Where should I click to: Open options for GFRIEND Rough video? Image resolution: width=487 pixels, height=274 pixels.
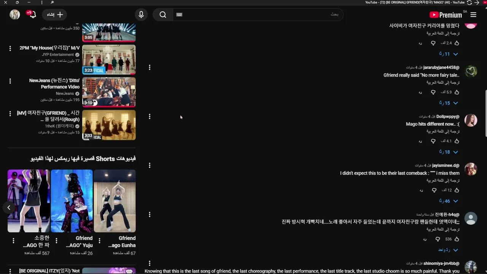[x=10, y=114]
